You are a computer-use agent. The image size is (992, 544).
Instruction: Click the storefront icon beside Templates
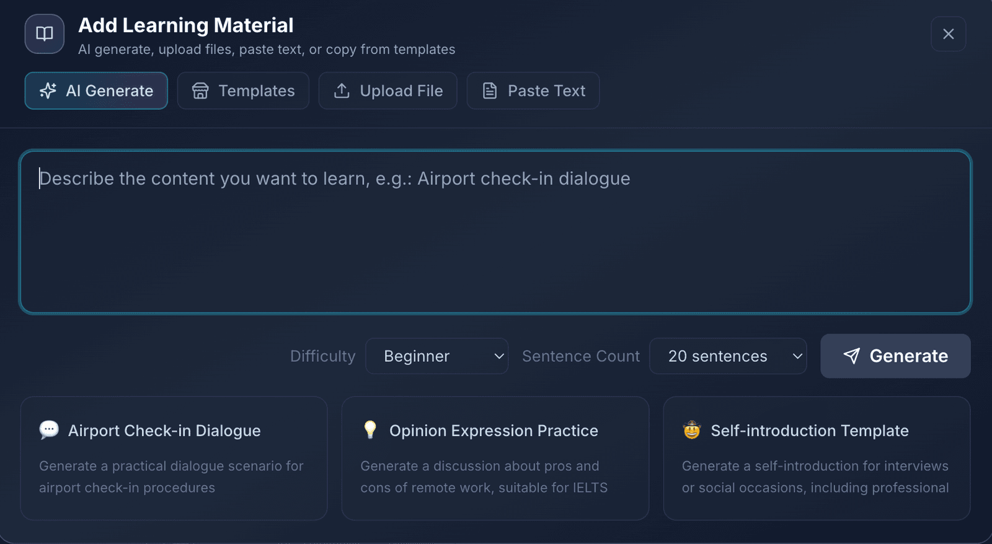200,90
